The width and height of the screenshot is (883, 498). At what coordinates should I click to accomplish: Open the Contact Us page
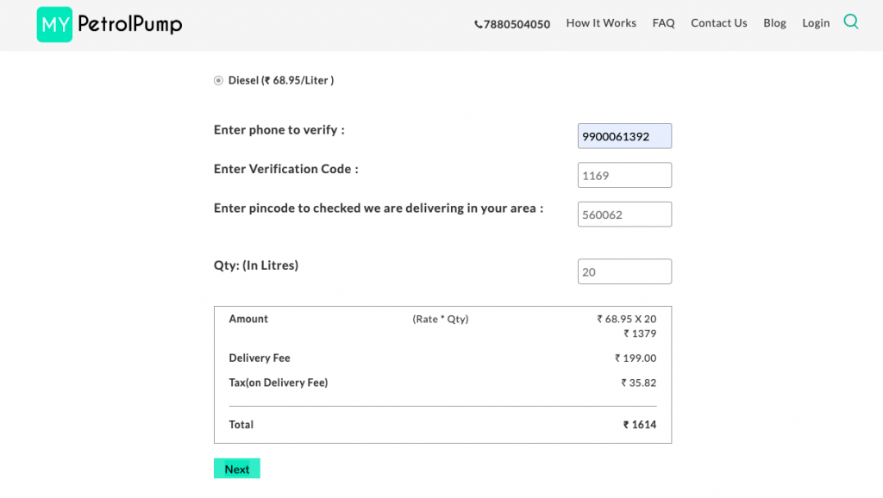[718, 23]
